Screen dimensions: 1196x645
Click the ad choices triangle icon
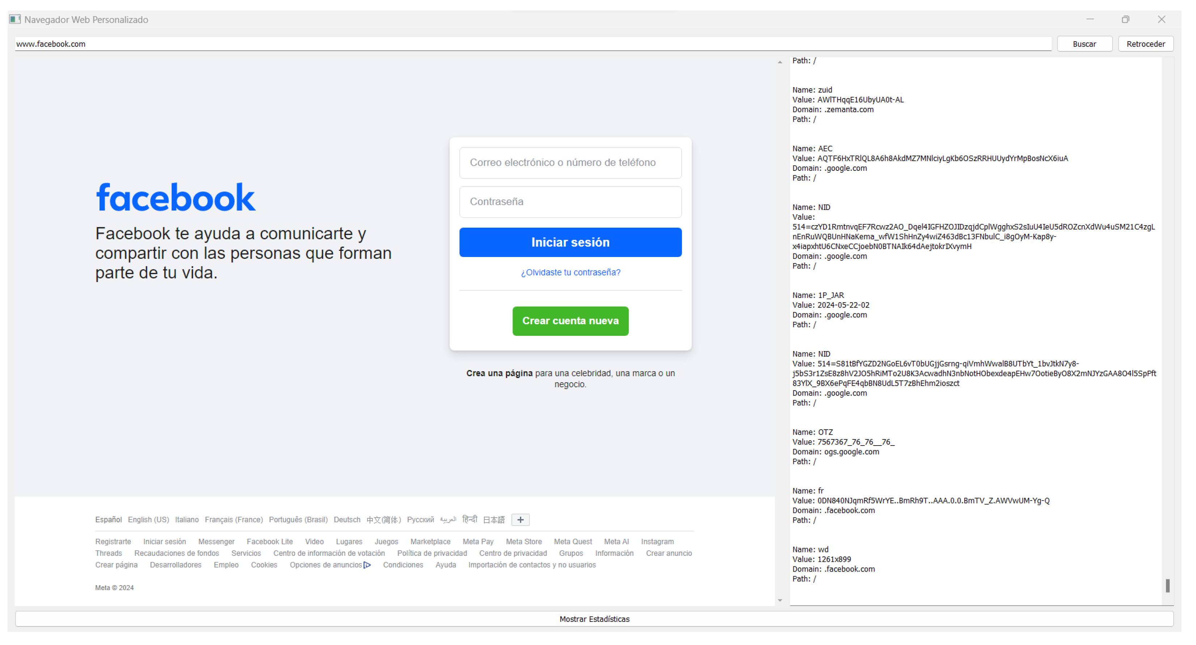367,566
